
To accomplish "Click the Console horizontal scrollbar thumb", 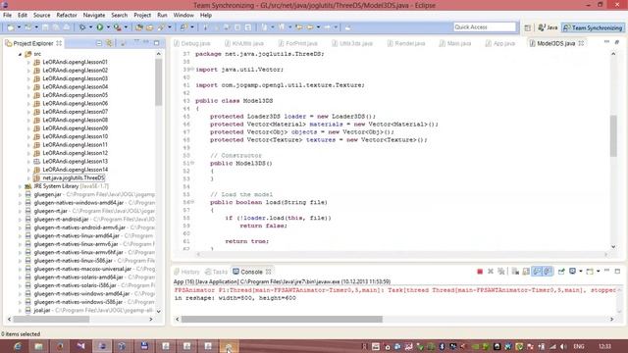I will 282,319.
